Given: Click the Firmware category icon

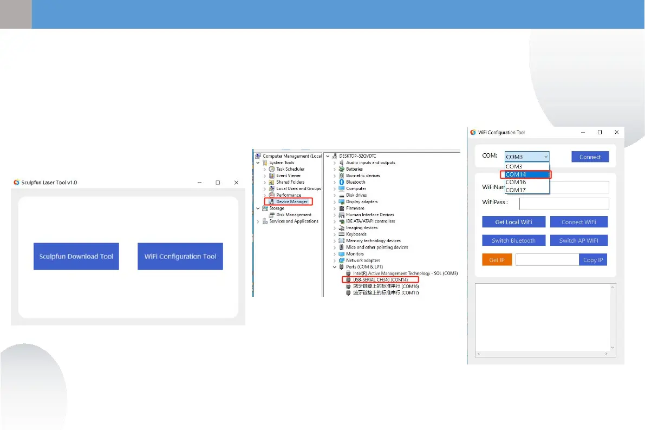Looking at the screenshot, I should coord(341,208).
